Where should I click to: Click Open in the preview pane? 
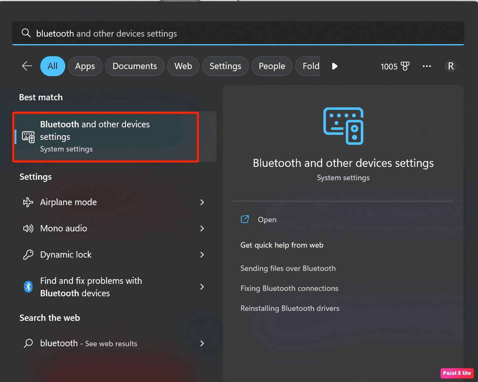[267, 220]
